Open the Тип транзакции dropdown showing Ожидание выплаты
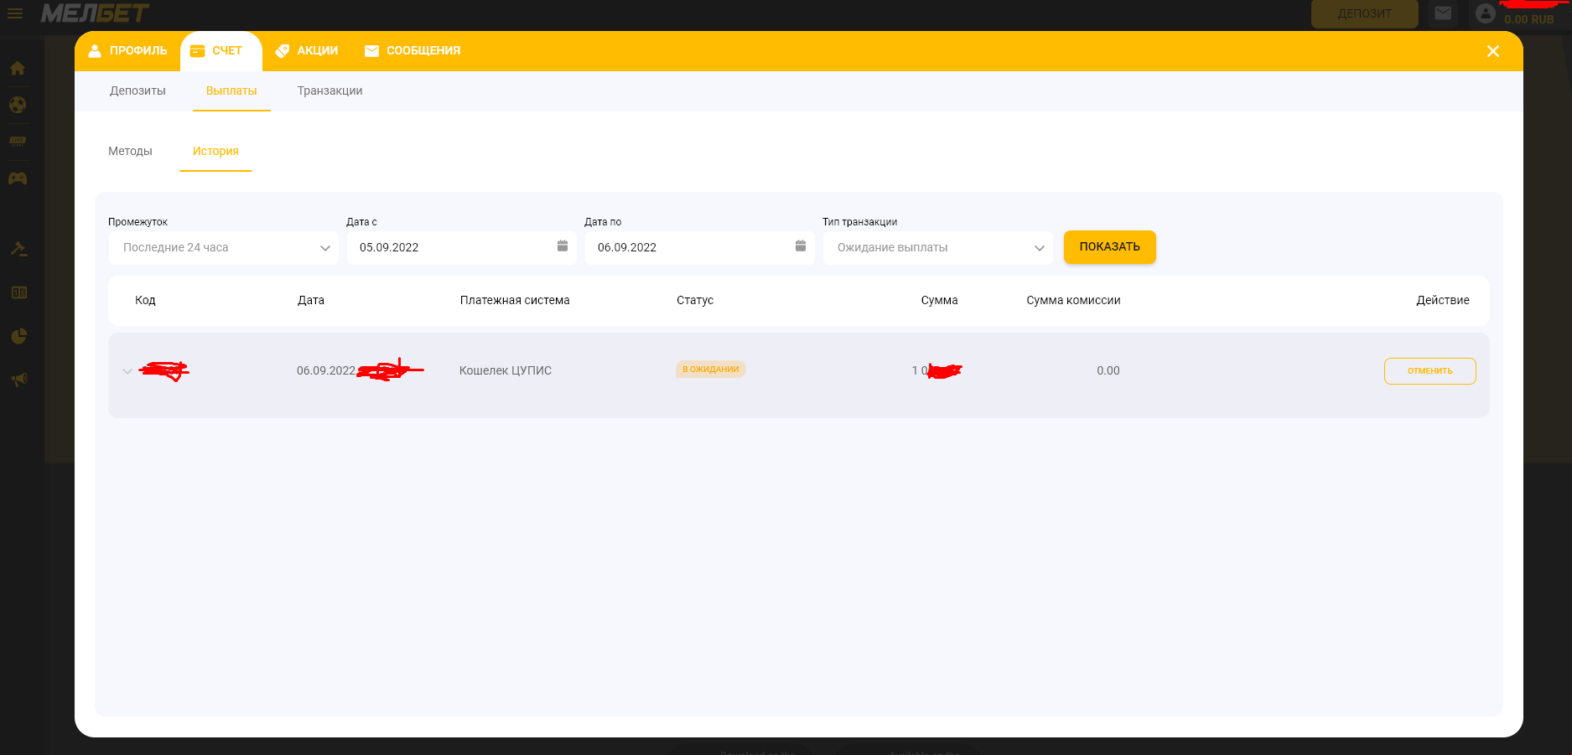1572x755 pixels. click(x=938, y=248)
